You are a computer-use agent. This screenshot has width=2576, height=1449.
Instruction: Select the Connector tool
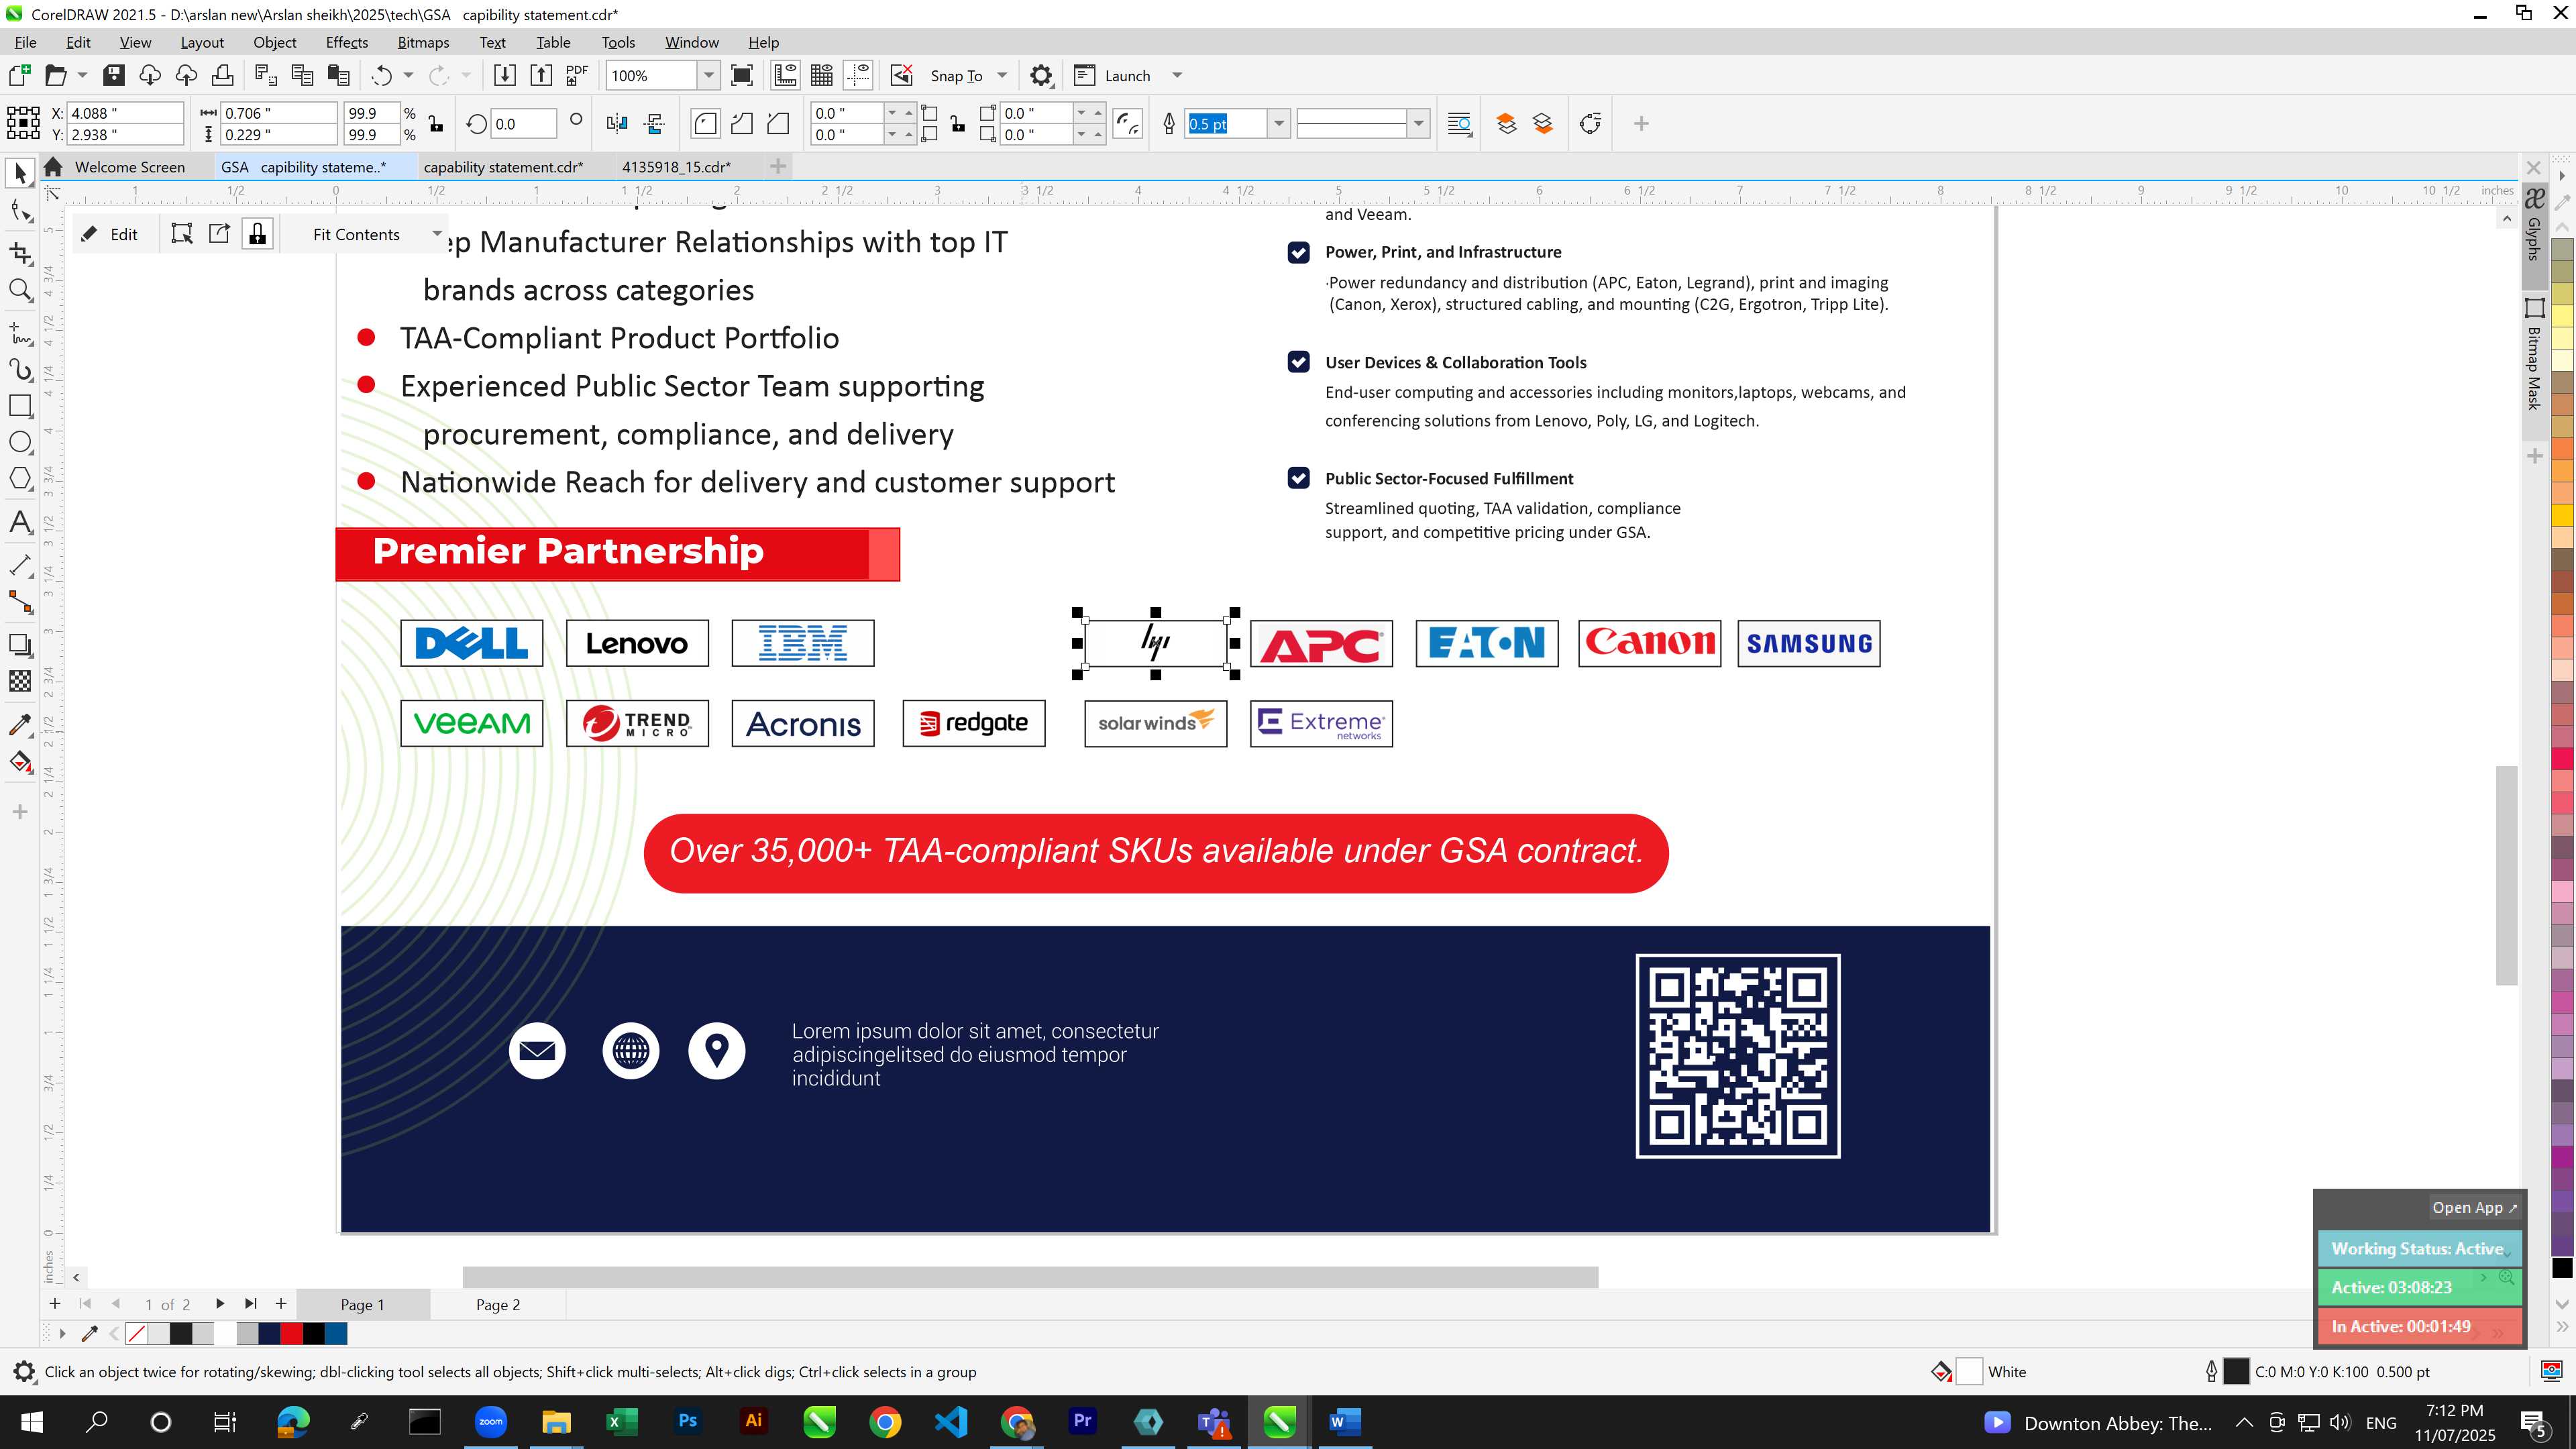tap(20, 602)
